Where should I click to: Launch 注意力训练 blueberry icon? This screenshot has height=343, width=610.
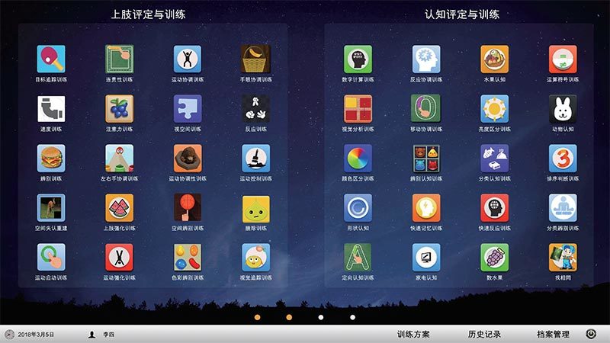click(x=119, y=109)
